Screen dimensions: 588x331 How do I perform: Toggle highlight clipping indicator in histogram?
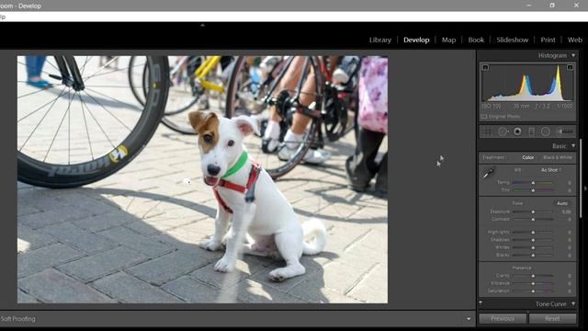click(x=570, y=67)
